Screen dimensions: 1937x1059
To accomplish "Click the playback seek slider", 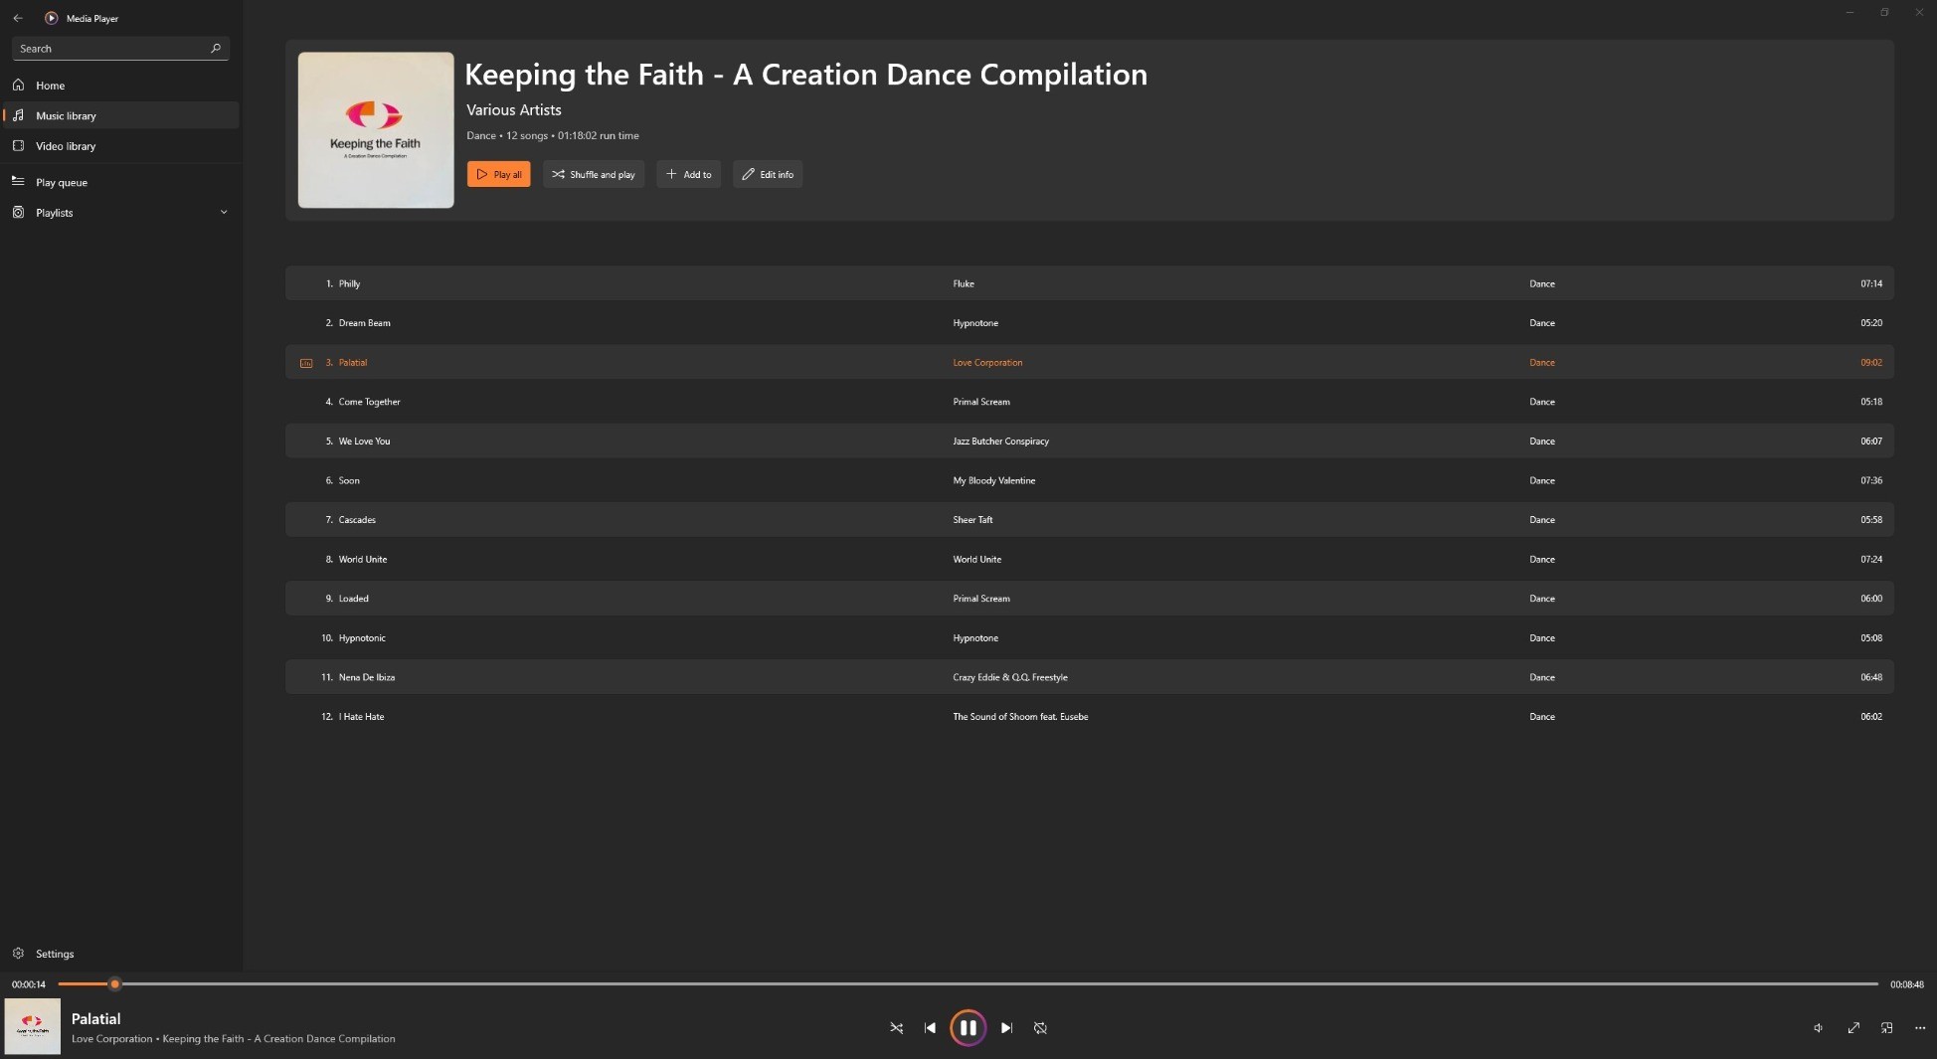I will tap(967, 984).
